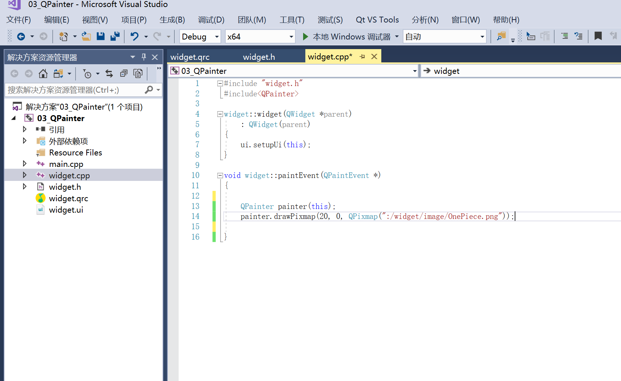Click the Collapse All icon in Solution Explorer

[124, 73]
